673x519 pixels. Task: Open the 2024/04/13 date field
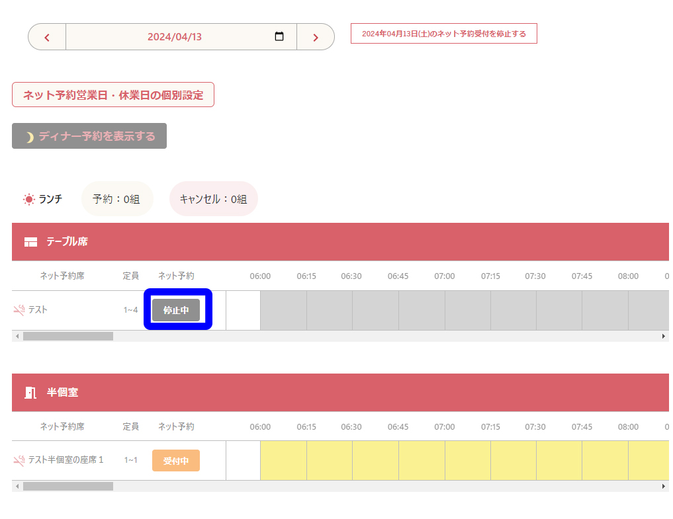175,37
